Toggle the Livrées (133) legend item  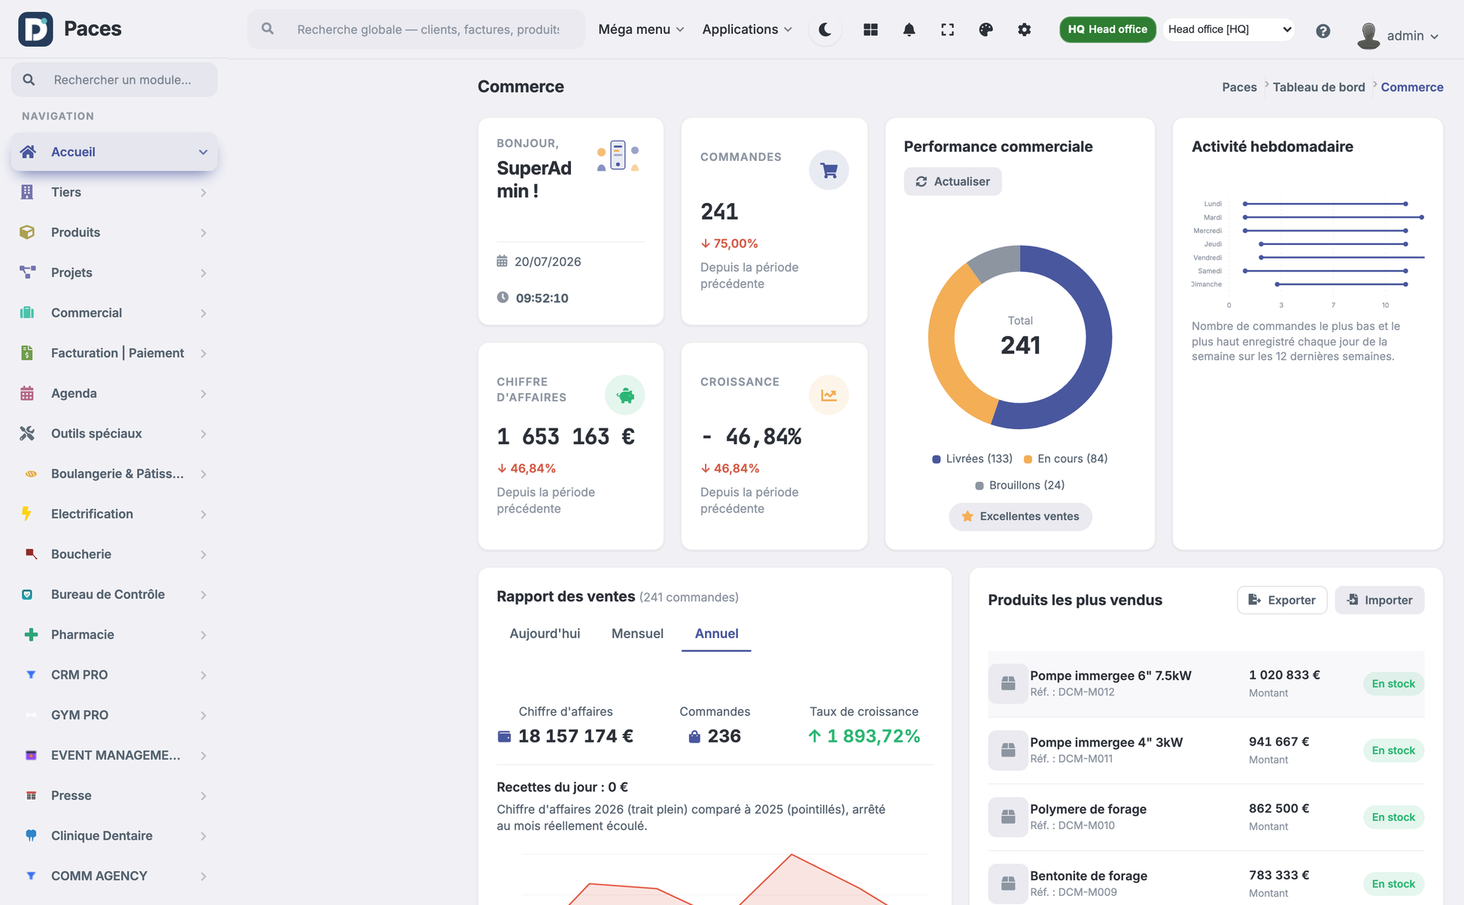tap(972, 459)
